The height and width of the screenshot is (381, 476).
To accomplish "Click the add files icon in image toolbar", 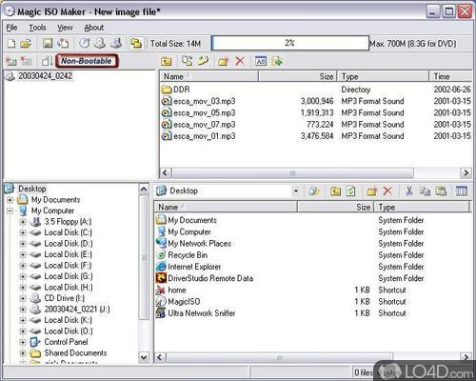I will point(188,61).
